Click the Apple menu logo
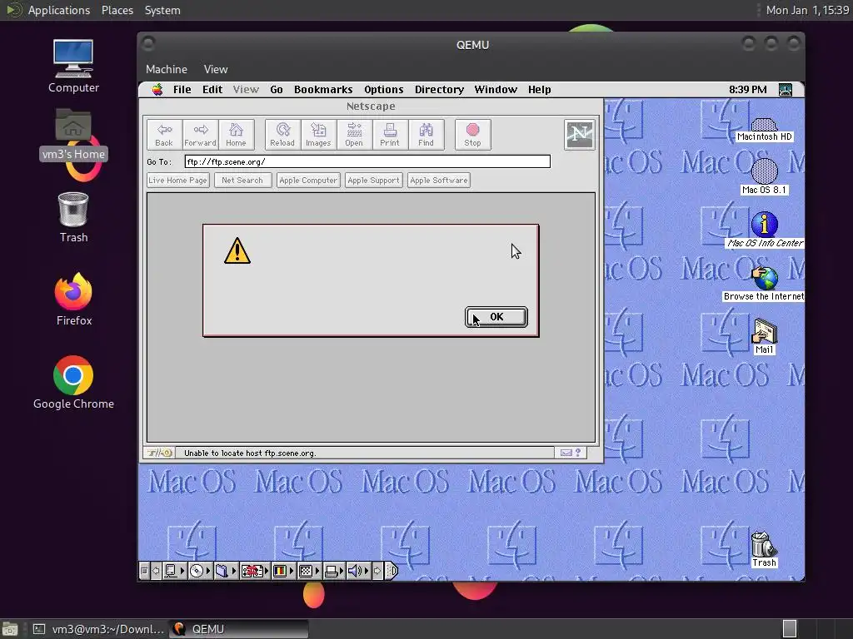 click(x=157, y=90)
